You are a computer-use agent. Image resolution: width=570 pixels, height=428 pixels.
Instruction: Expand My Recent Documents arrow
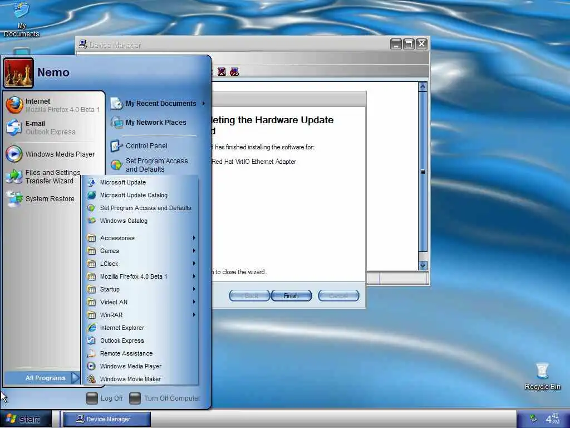coord(204,103)
